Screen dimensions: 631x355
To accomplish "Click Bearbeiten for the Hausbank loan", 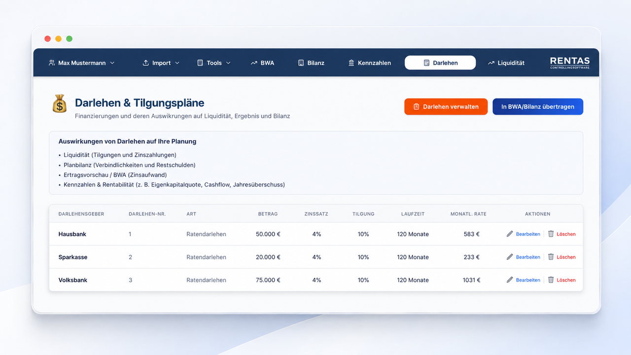I will [x=528, y=234].
